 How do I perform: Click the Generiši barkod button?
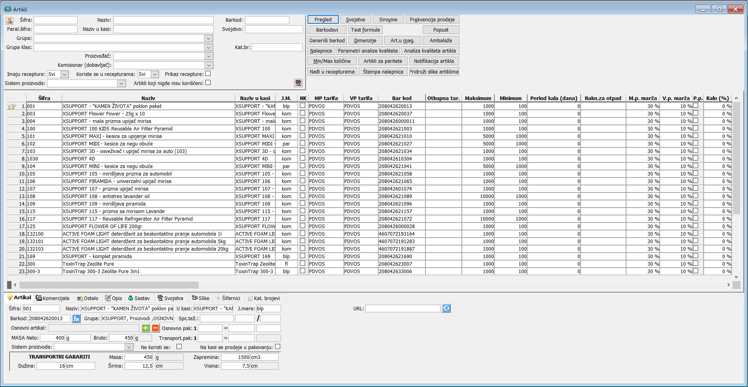click(327, 40)
